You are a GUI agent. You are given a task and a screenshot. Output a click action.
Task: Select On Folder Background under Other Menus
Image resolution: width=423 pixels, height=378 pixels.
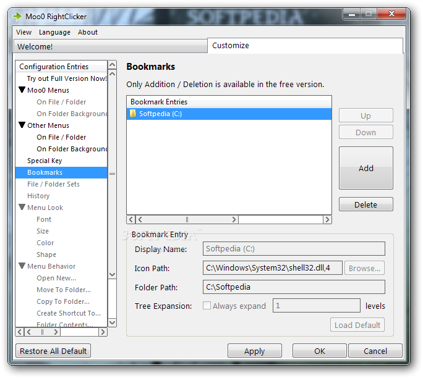coord(72,149)
